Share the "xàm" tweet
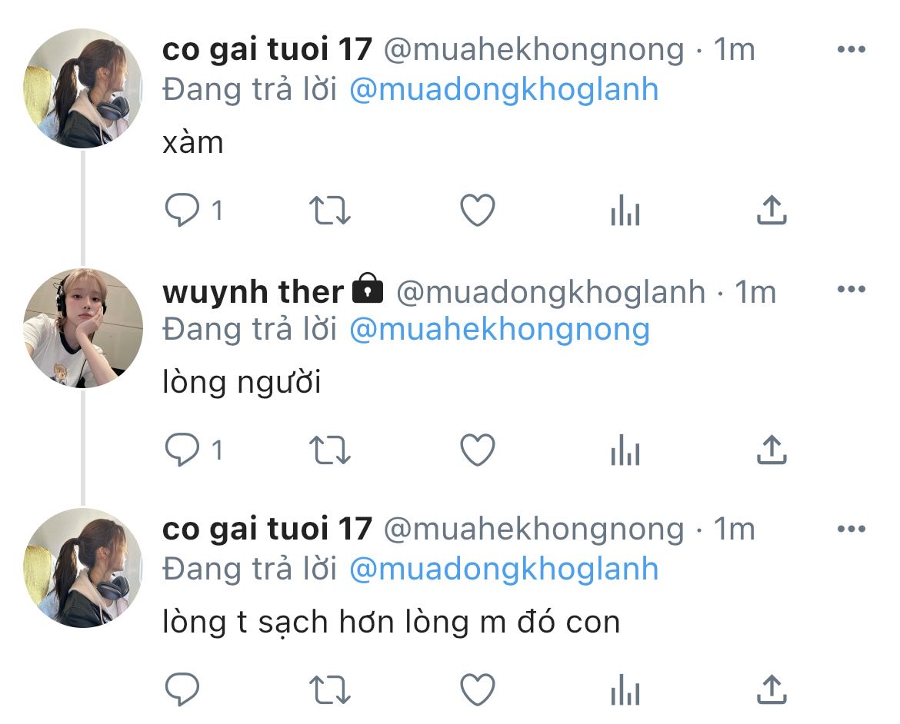The width and height of the screenshot is (900, 724). (772, 209)
